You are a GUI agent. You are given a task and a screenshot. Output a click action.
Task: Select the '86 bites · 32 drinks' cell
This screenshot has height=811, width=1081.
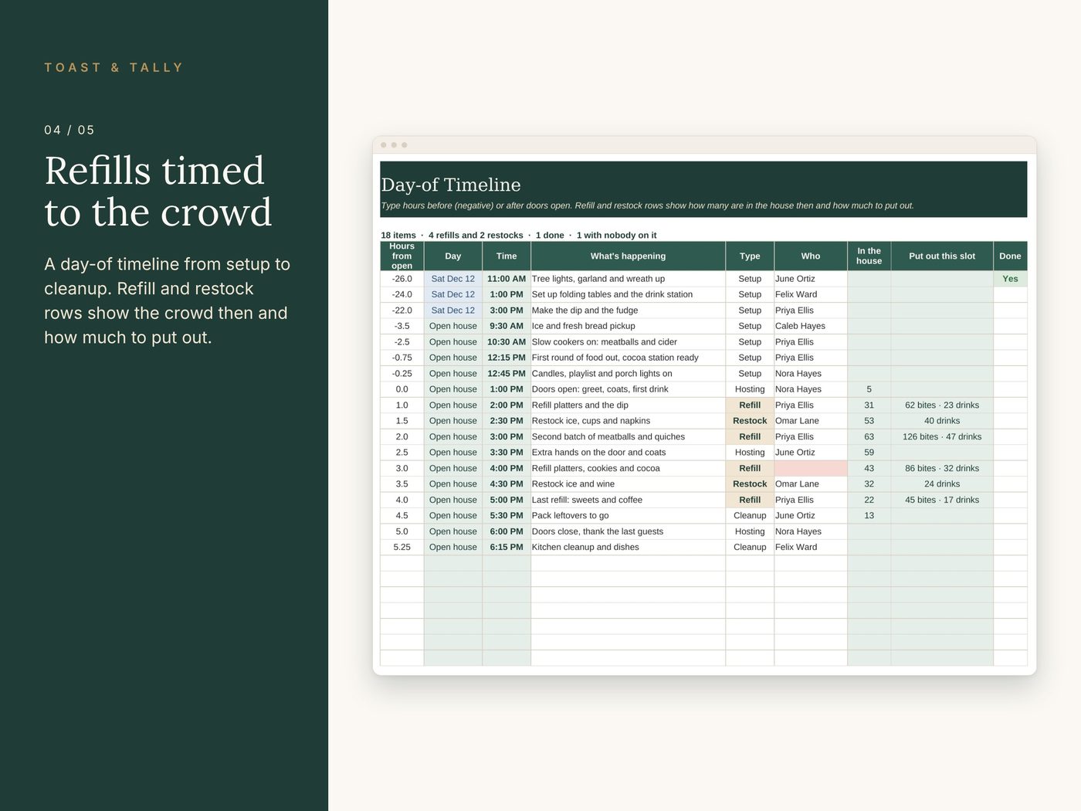(942, 469)
